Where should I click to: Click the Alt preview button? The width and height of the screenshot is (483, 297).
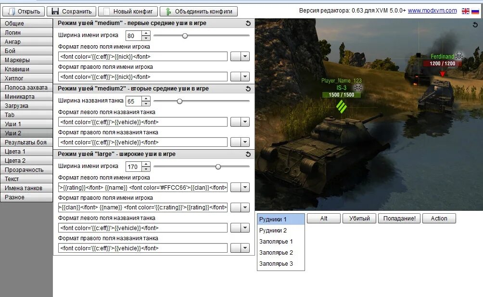(x=324, y=219)
